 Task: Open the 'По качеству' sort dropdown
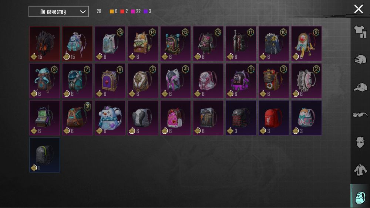point(58,11)
